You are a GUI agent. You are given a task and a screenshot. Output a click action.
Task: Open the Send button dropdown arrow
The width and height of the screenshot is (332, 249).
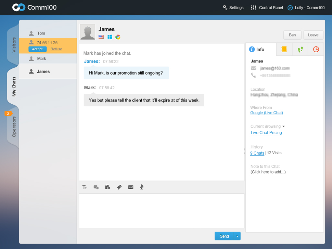pos(237,236)
